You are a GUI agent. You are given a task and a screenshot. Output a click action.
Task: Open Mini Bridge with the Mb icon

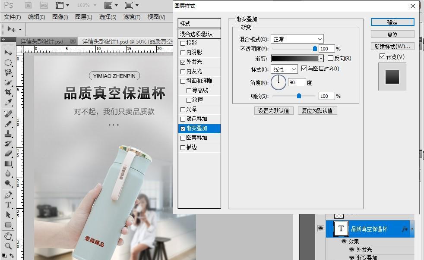[44, 5]
